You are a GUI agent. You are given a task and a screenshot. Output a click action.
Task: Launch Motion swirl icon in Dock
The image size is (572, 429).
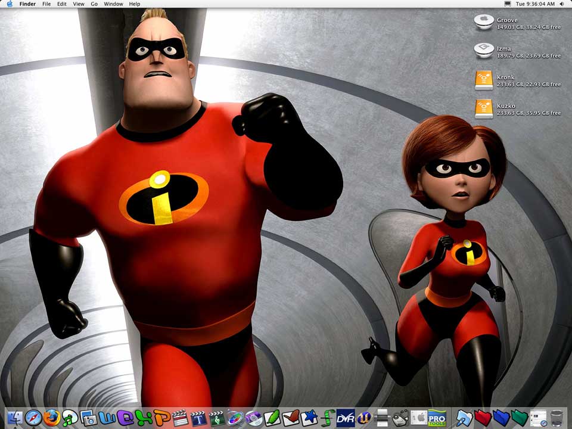pos(235,418)
